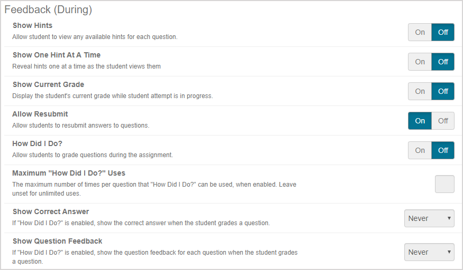Set How Did I Do? to Off
This screenshot has width=463, height=270.
click(x=443, y=150)
